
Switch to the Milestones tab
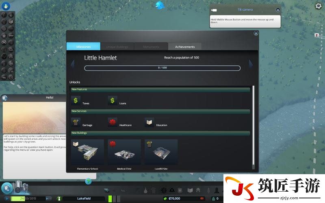[x=83, y=47]
